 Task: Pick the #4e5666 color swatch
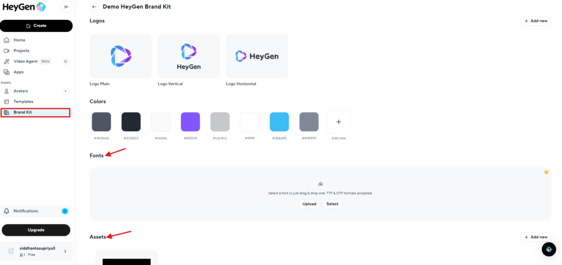coord(102,122)
